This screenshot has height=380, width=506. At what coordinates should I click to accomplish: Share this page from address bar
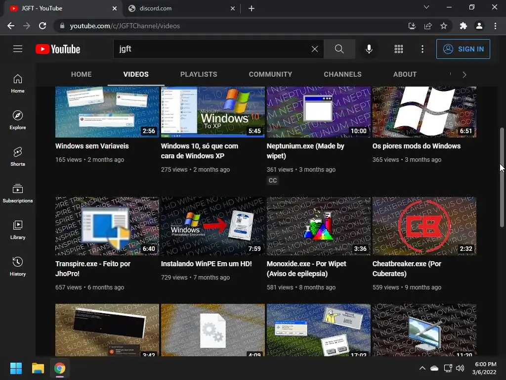[x=428, y=26]
